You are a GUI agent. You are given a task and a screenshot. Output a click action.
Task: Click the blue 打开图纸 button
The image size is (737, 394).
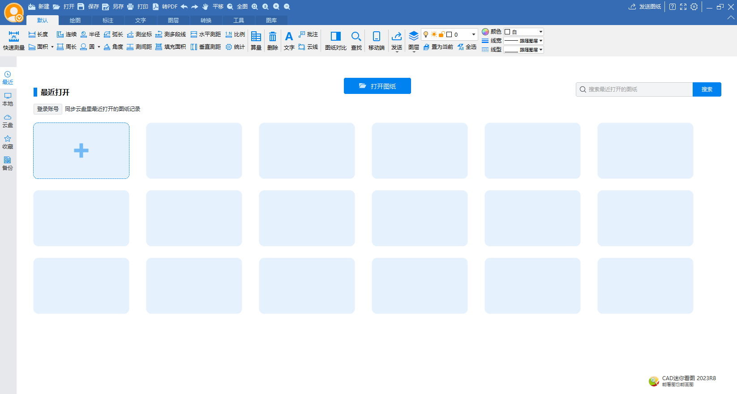click(377, 86)
